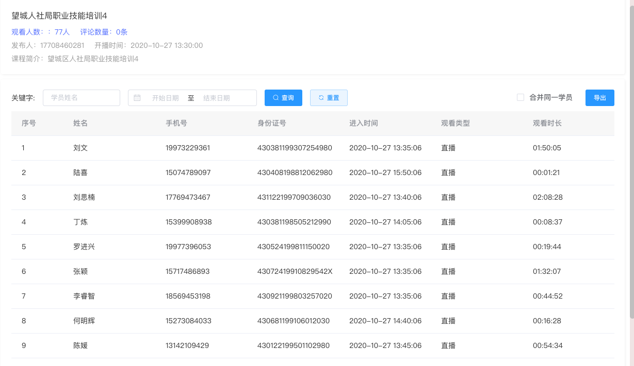Open the 结束日期 end date picker
Screen dimensions: 634x366
tap(217, 98)
